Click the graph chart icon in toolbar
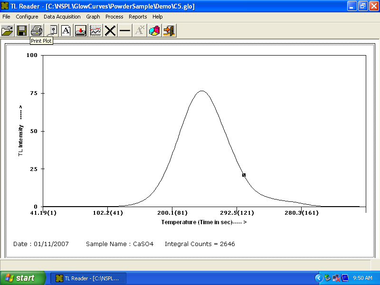This screenshot has height=285, width=380. tap(95, 31)
